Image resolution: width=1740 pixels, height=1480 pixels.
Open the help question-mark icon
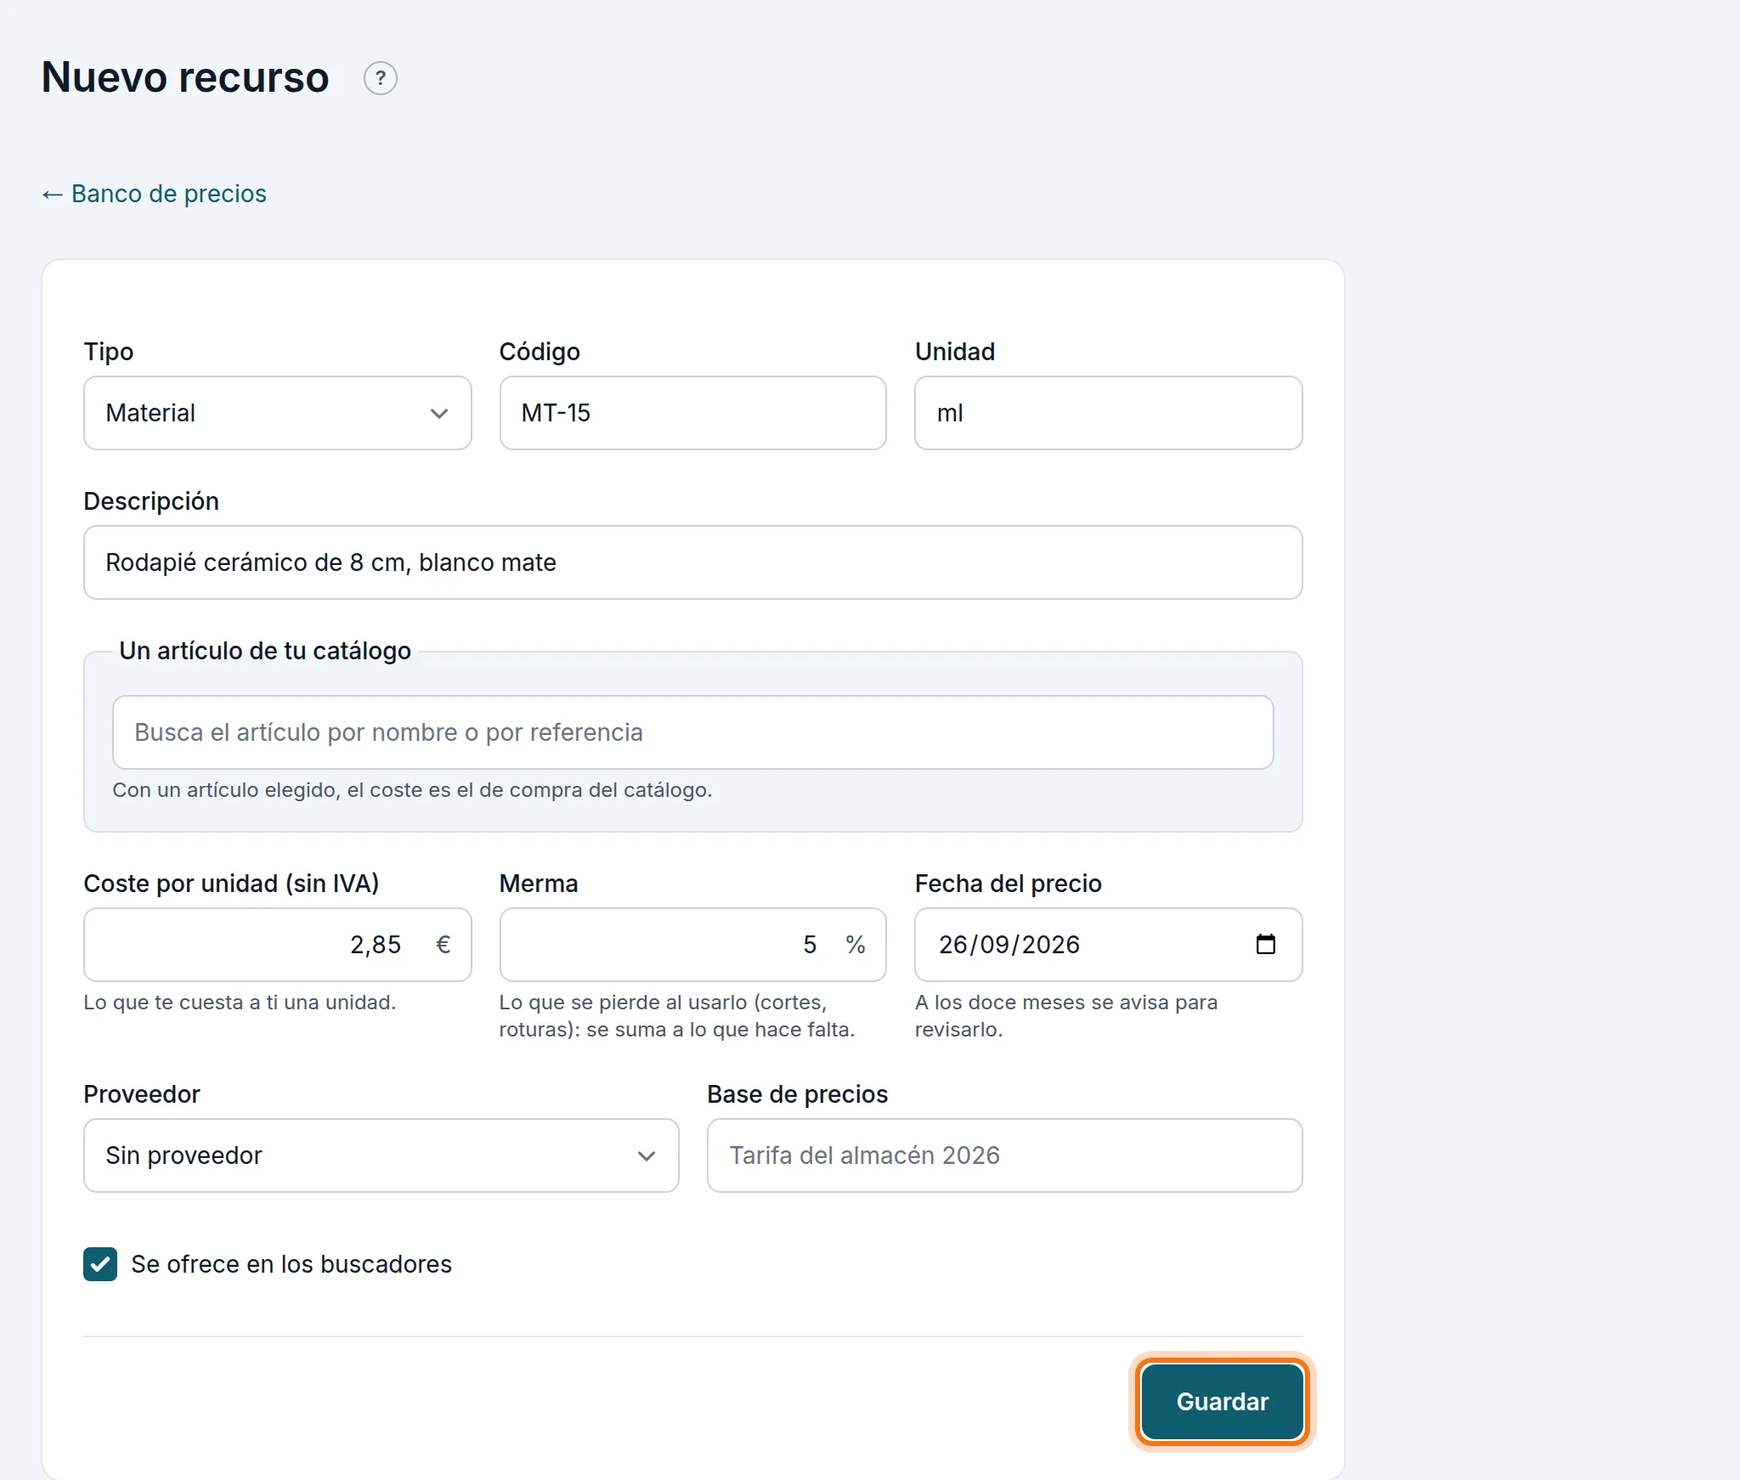(380, 78)
